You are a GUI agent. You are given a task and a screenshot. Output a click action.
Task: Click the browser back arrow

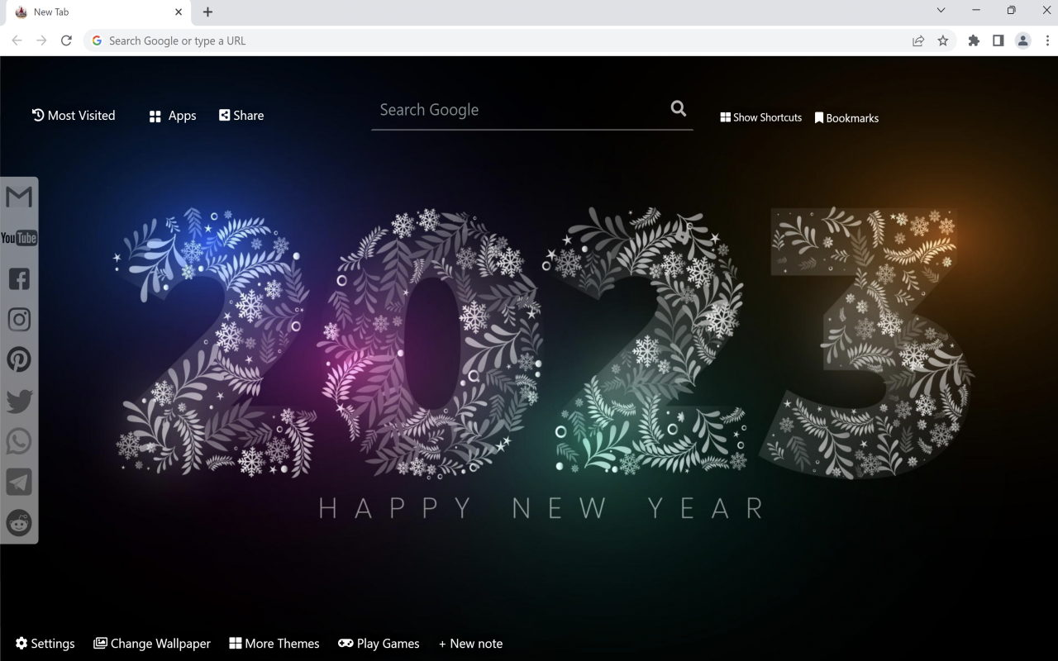pyautogui.click(x=17, y=40)
